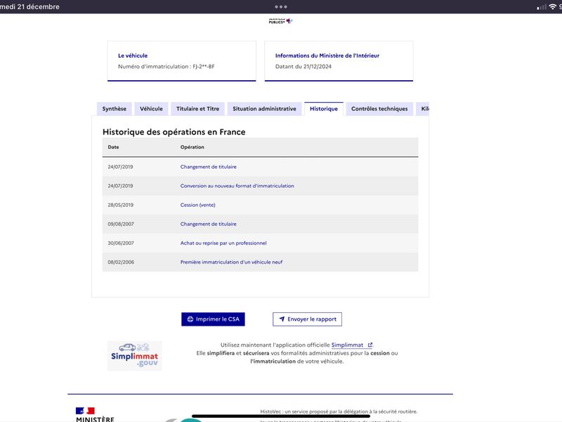Click the date 28/05/2019

click(120, 205)
